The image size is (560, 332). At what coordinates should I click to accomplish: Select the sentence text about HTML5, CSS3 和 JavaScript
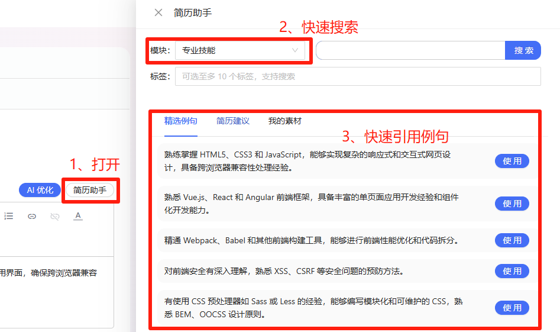307,161
